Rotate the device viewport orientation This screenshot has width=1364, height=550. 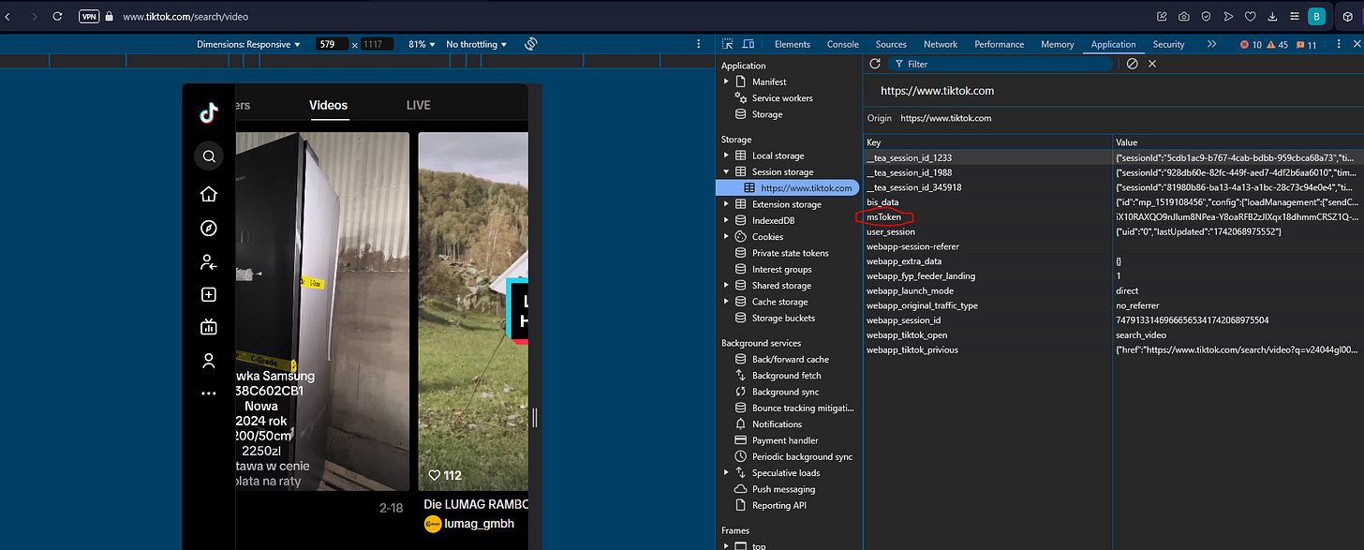pos(530,44)
